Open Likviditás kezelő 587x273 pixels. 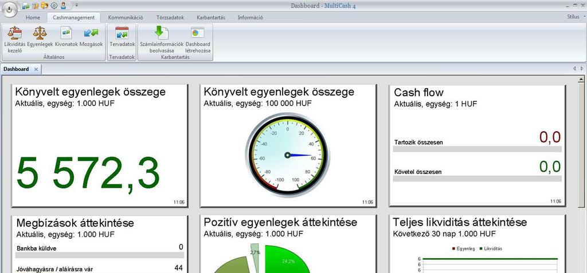[x=14, y=39]
